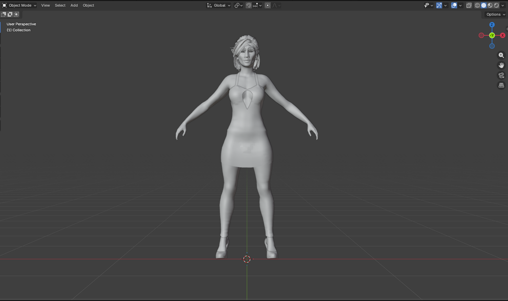Click the red X axis gizmo handle
508x301 pixels.
(503, 35)
